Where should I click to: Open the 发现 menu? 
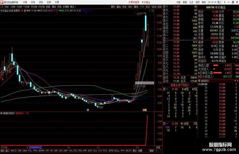pos(49,2)
